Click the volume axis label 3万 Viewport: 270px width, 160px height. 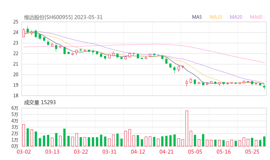coord(15,127)
